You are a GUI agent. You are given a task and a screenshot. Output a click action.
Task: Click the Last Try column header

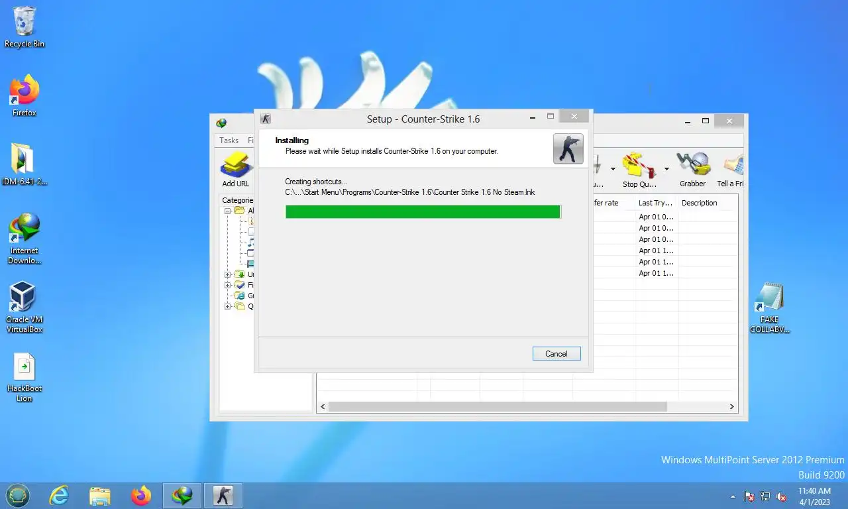(x=656, y=203)
